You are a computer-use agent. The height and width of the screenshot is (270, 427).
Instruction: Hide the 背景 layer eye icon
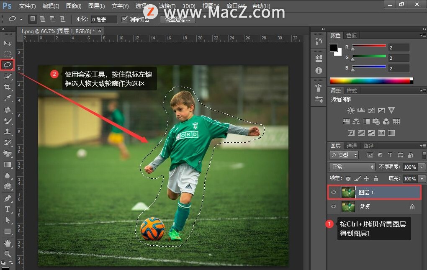point(334,206)
